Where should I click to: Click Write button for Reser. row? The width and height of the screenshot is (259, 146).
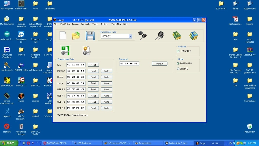pos(107,77)
